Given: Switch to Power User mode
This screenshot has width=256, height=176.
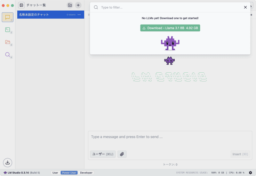Looking at the screenshot, I should coord(69,173).
